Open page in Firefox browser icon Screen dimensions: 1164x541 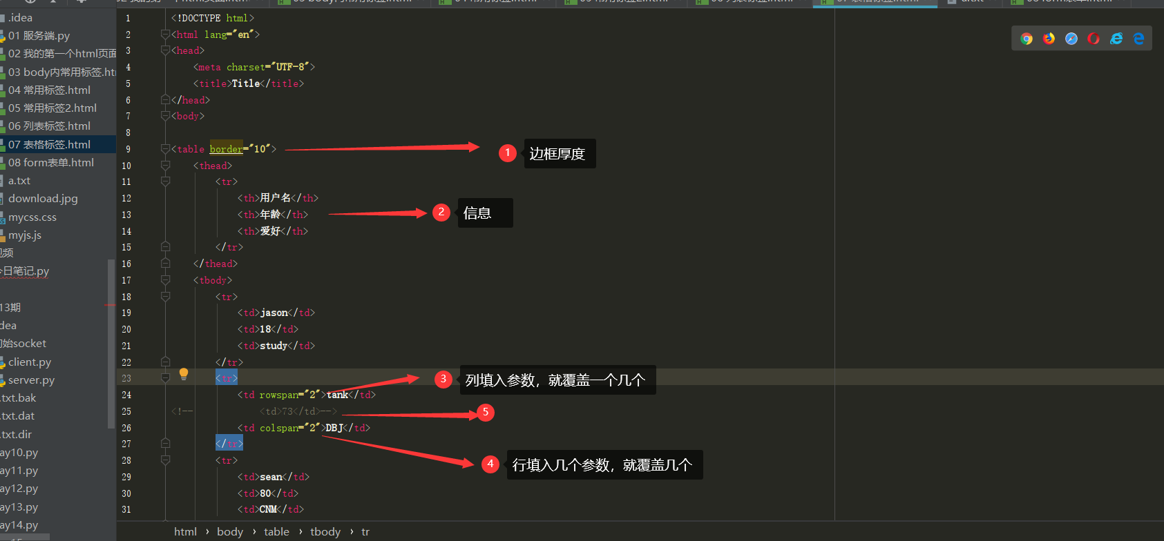tap(1049, 39)
